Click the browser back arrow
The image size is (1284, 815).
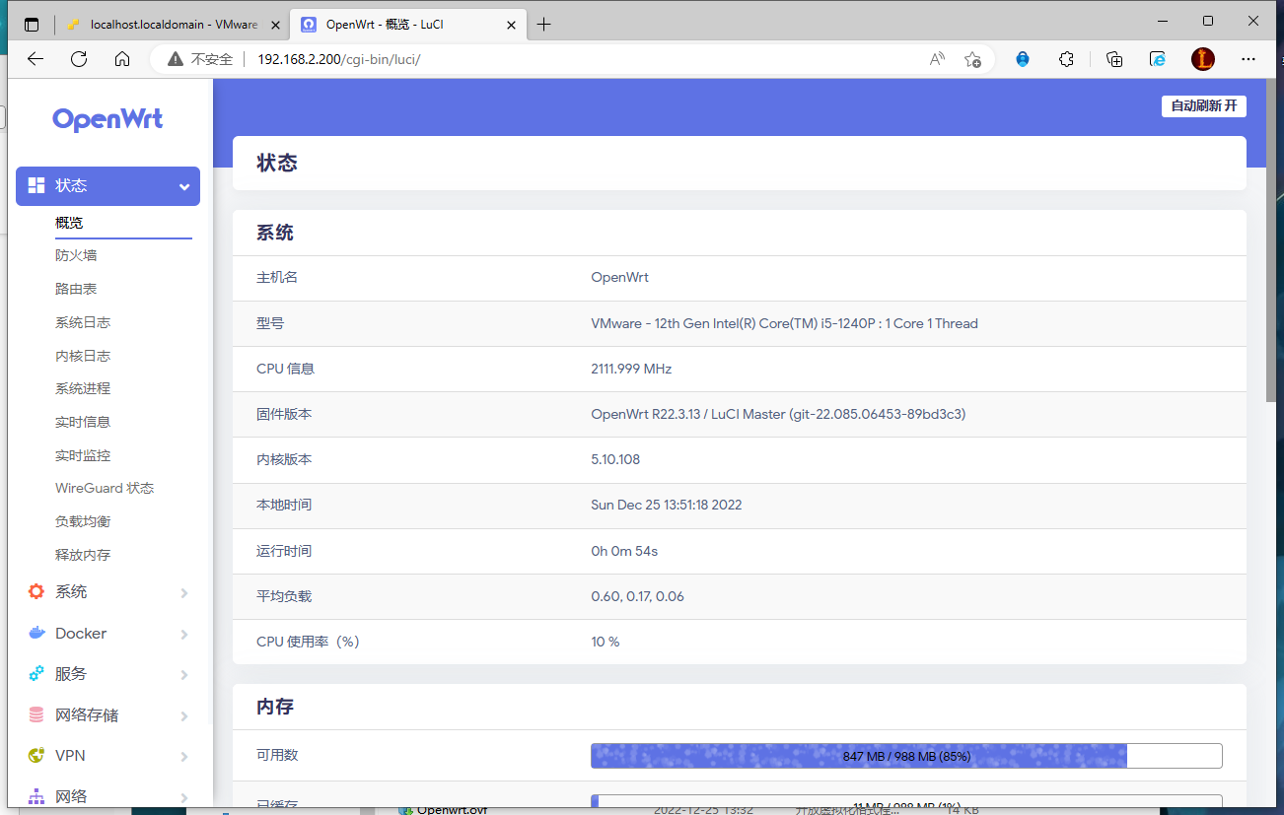[36, 59]
